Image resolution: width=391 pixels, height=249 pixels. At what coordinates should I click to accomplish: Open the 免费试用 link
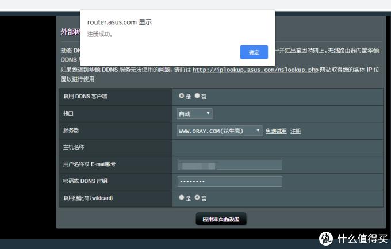click(x=276, y=131)
